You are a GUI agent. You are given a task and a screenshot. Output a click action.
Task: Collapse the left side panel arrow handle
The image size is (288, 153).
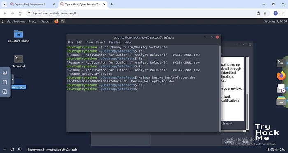click(x=12, y=80)
